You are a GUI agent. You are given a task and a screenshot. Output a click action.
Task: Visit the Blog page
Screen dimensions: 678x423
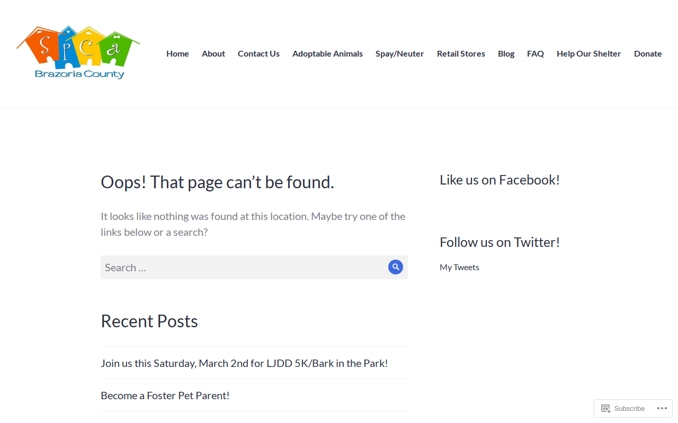pos(506,53)
